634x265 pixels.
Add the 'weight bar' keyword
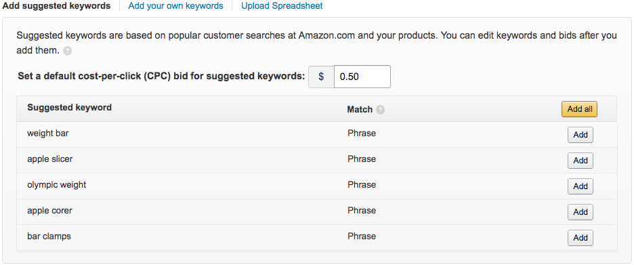pyautogui.click(x=580, y=135)
